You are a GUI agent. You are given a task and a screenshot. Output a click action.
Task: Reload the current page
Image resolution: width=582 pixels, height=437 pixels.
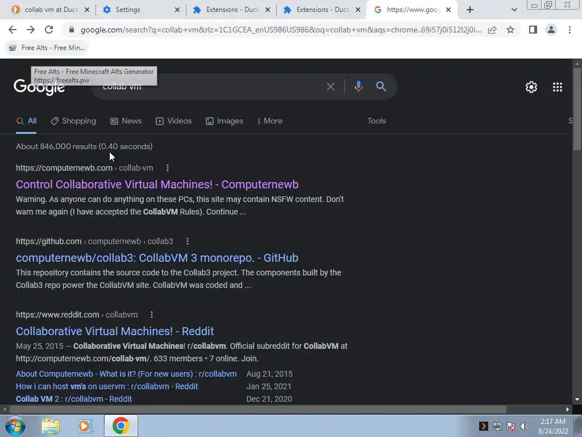pos(49,30)
